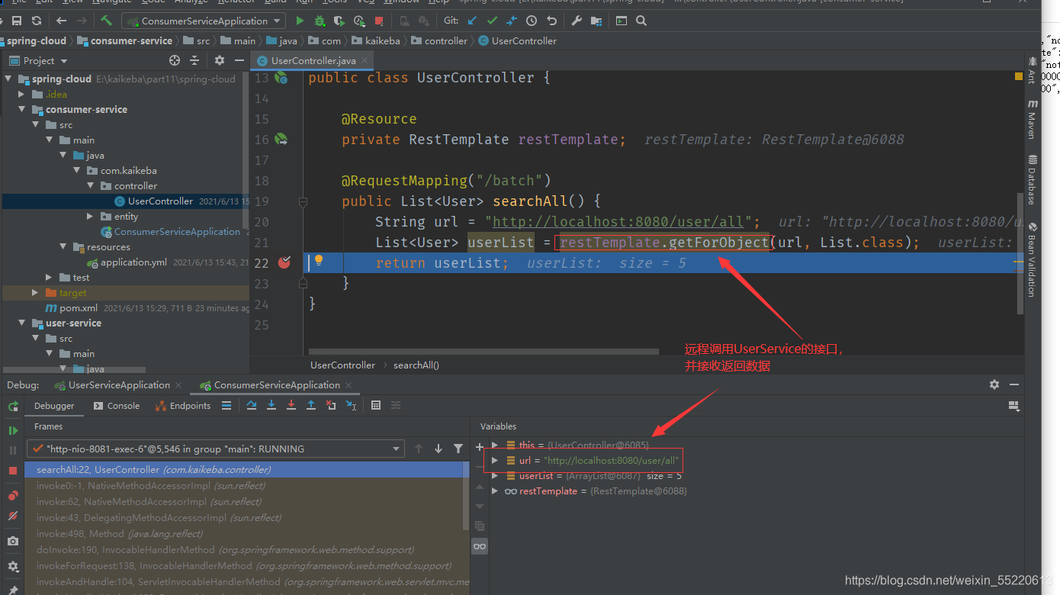Open View Breakpoints double red circles icon
Screen dimensions: 1060x595
[13, 496]
